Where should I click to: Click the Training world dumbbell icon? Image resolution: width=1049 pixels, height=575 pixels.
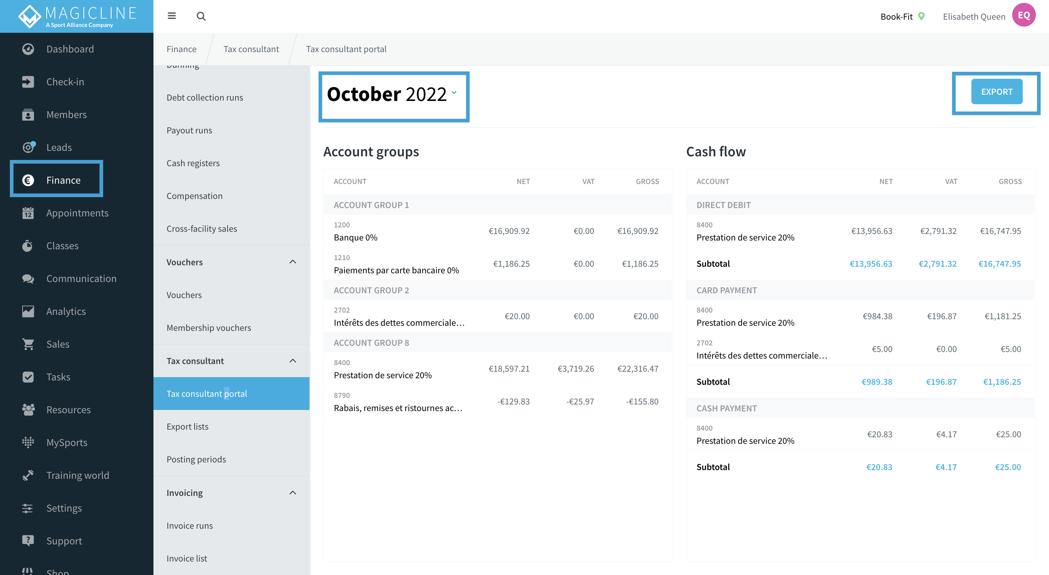point(28,475)
